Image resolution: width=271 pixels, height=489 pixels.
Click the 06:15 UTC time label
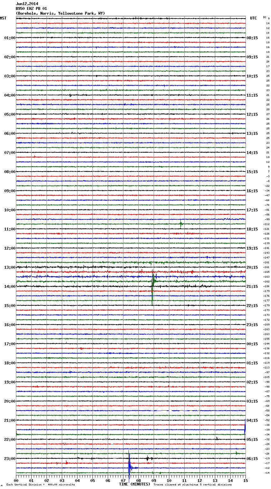pyautogui.click(x=252, y=459)
